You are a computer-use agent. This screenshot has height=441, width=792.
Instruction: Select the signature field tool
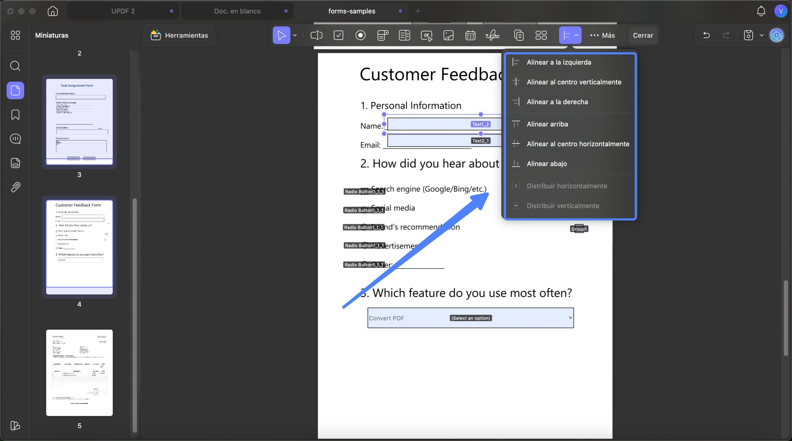tap(493, 35)
